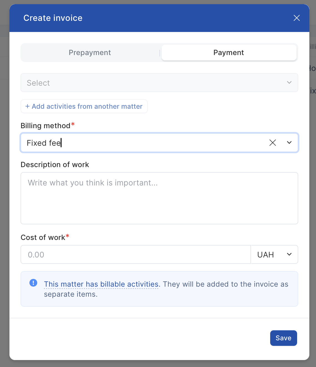Click the chevron arrow in the Select field
This screenshot has height=367, width=316.
[x=289, y=83]
